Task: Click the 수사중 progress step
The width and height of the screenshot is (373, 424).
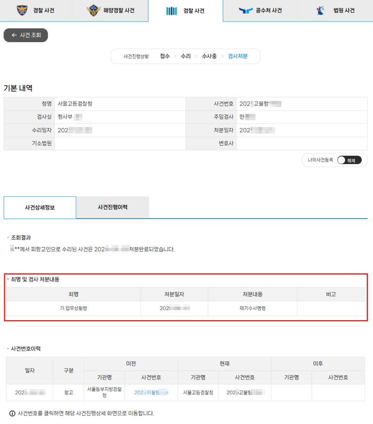Action: 209,56
